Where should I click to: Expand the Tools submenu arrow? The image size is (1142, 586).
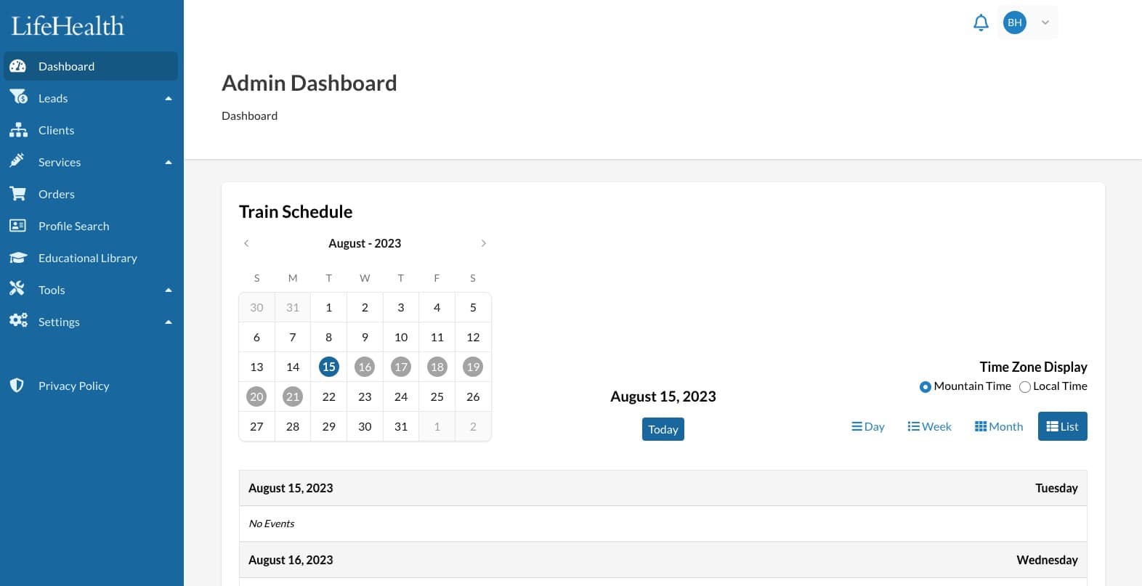pos(169,290)
